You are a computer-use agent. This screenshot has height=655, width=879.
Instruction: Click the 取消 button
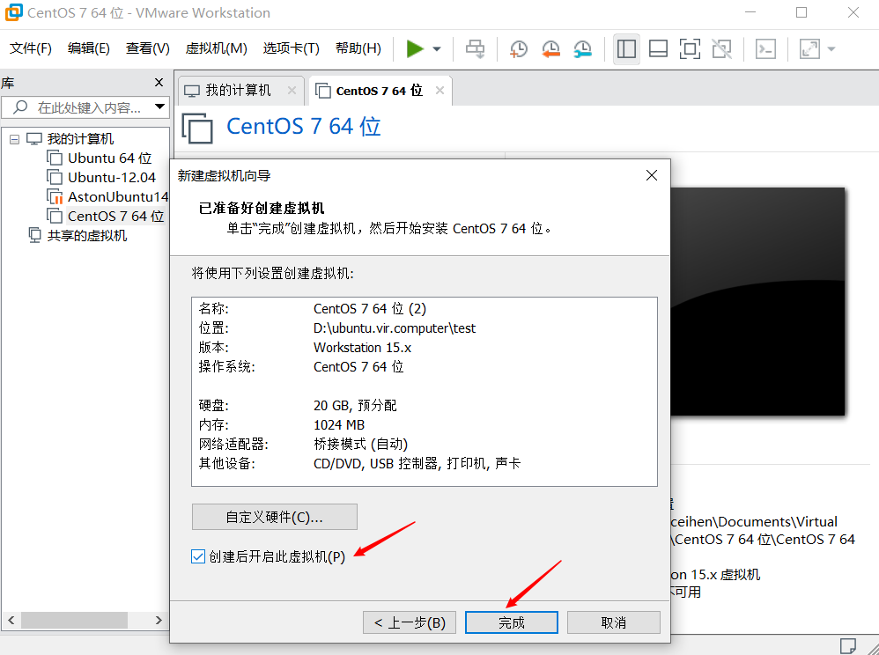coord(613,622)
